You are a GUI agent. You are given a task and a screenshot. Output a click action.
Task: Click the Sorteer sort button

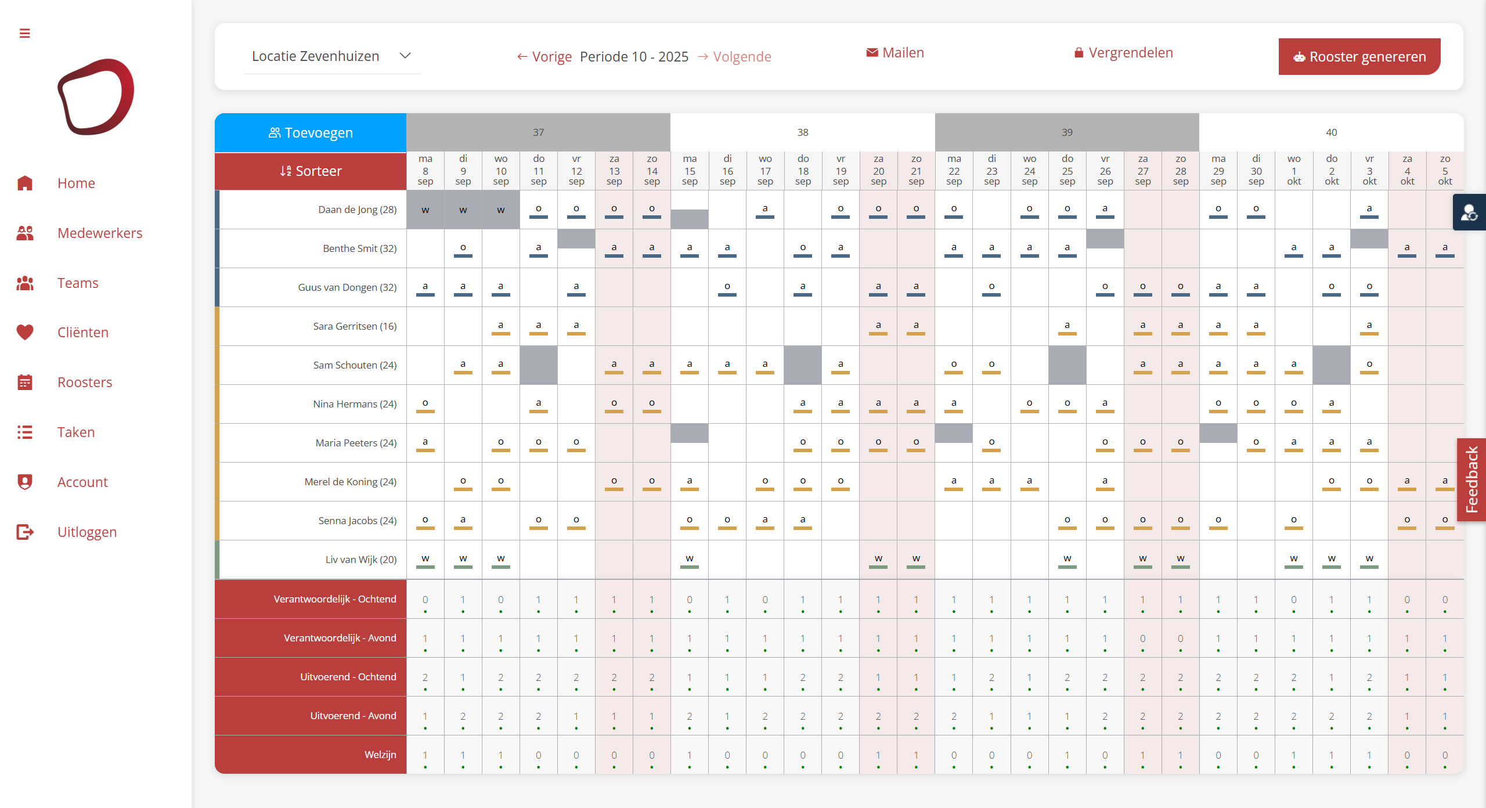point(311,171)
